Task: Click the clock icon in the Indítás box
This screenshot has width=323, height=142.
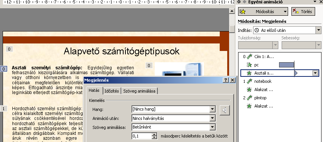Action: coord(257,30)
